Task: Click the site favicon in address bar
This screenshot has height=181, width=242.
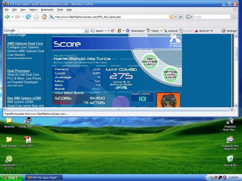Action: tap(52, 17)
